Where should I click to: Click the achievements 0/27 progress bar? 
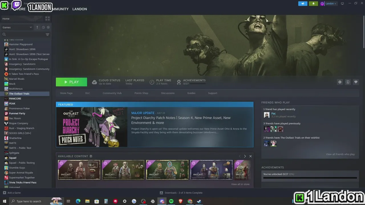click(x=310, y=178)
